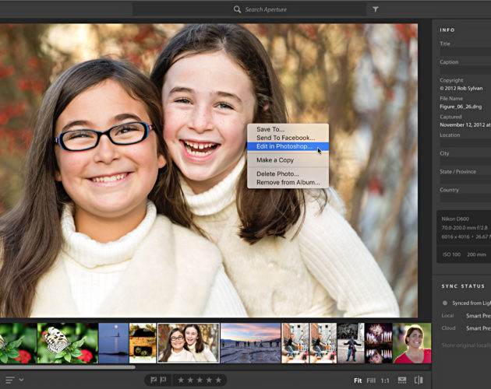Select Edit in Photoshop... menu entry

coord(288,146)
